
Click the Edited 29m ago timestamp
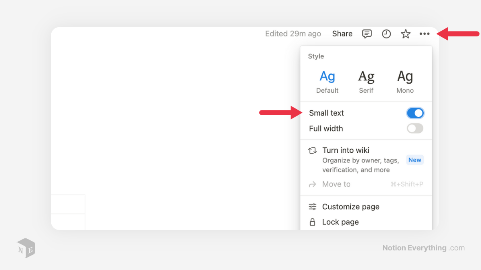tap(293, 34)
